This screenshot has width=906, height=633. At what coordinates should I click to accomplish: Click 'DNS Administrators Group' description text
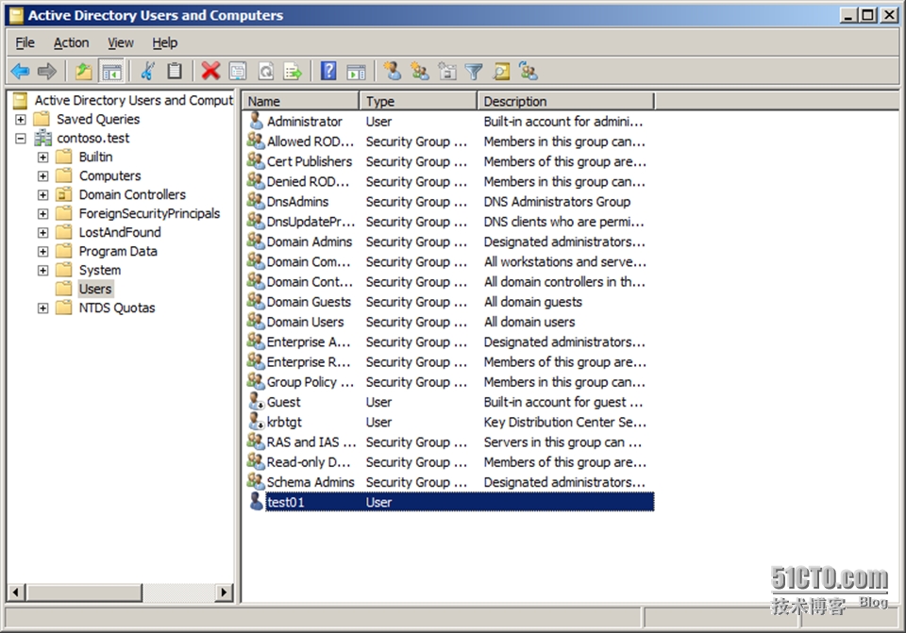(557, 202)
